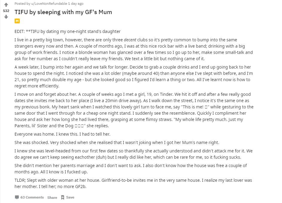Click the paragraph starting "A week later"
The height and width of the screenshot is (203, 282).
(x=134, y=76)
